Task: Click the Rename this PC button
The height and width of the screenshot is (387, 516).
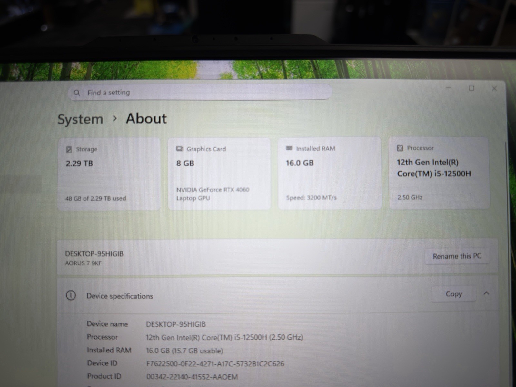Action: 457,256
